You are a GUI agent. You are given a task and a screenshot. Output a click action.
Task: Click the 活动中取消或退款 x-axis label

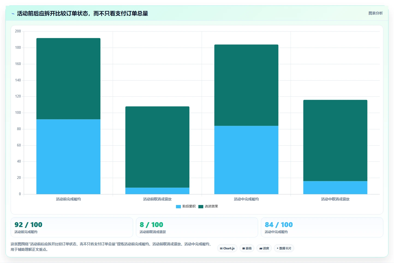click(x=335, y=199)
